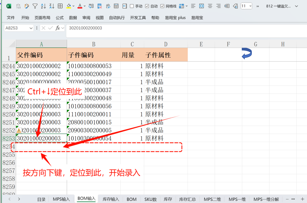Image resolution: width=307 pixels, height=203 pixels.
Task: Confirm formula entry with checkmark icon
Action: point(50,28)
